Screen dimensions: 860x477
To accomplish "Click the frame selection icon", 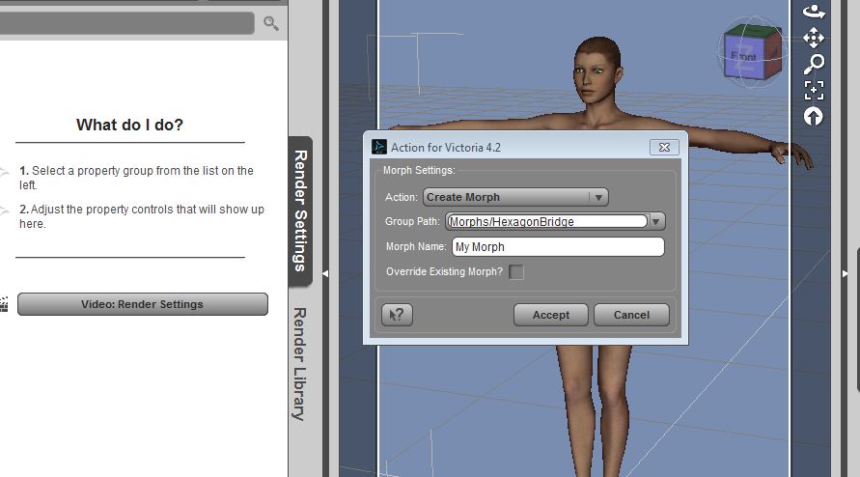I will click(x=814, y=90).
